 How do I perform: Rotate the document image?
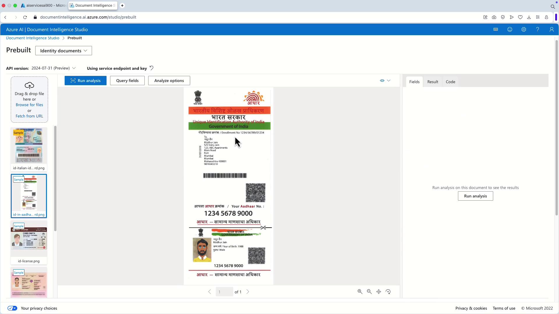point(388,292)
